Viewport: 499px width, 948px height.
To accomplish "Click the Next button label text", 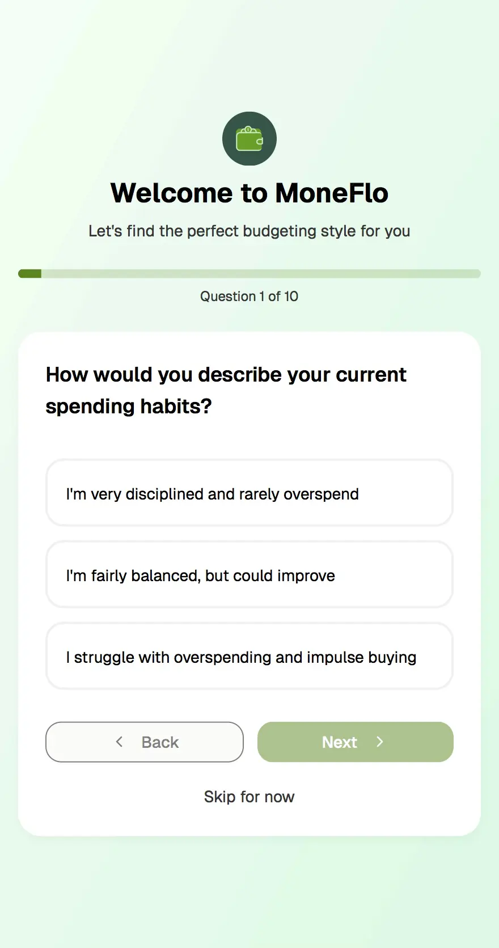I will [x=339, y=742].
